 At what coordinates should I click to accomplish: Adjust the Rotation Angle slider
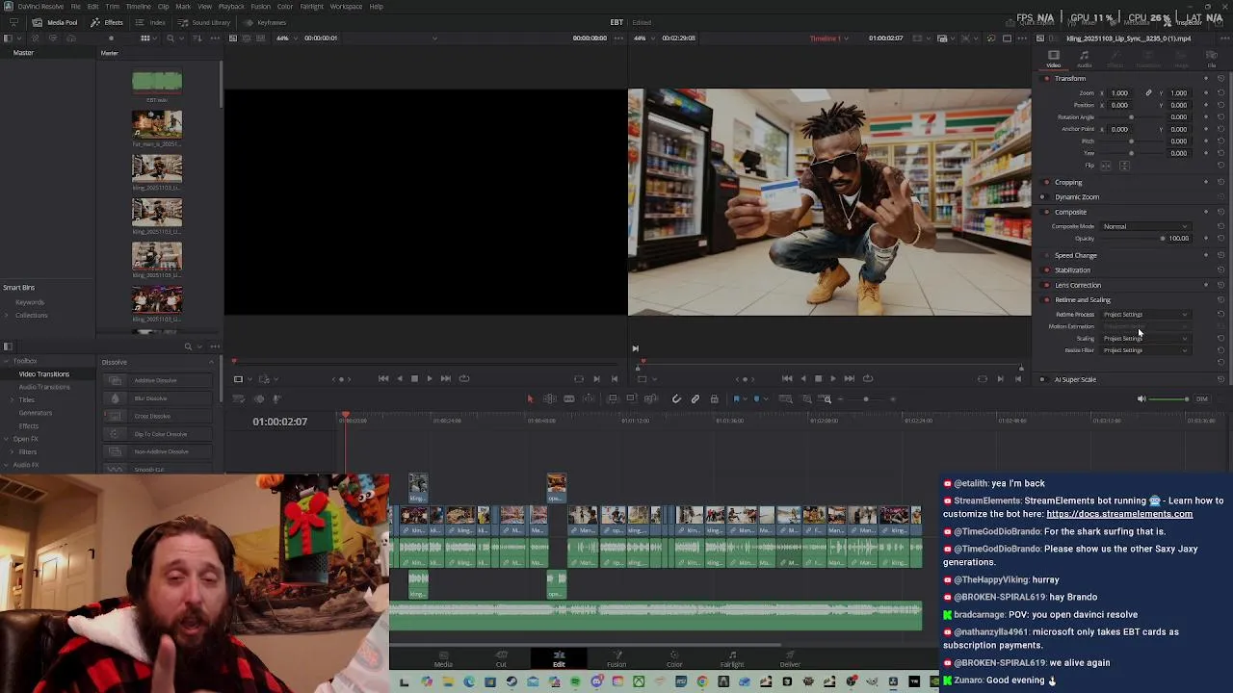click(x=1132, y=117)
